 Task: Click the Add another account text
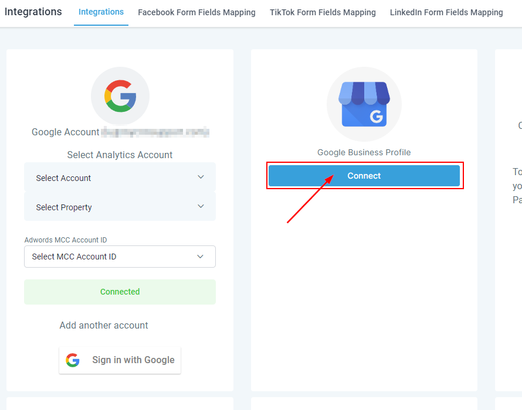104,326
